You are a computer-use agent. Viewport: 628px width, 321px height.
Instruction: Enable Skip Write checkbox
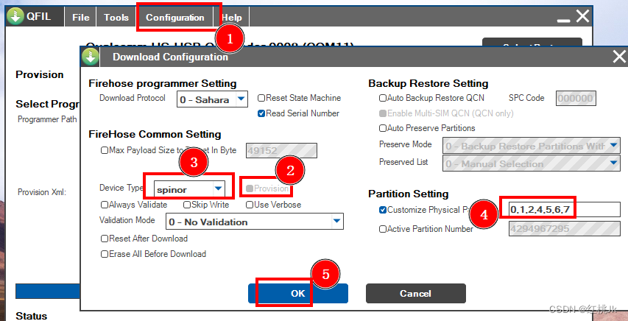[x=187, y=205]
